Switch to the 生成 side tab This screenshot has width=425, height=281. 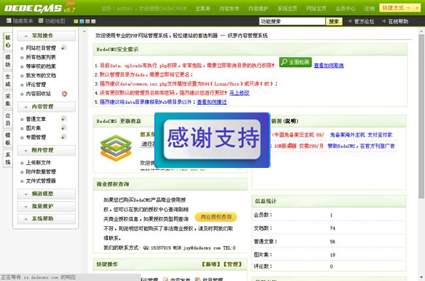click(8, 80)
